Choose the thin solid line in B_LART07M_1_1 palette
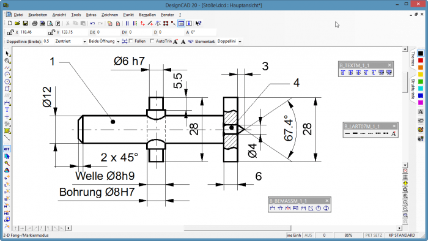Screen dimensions: 428x241 (x=347, y=133)
